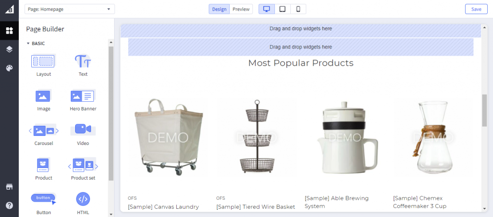
Task: Open the Chemex Coffeemaker product link
Action: pos(419,202)
